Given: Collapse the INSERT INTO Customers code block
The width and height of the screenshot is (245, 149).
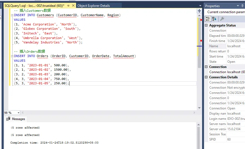Looking at the screenshot, I should [12, 15].
